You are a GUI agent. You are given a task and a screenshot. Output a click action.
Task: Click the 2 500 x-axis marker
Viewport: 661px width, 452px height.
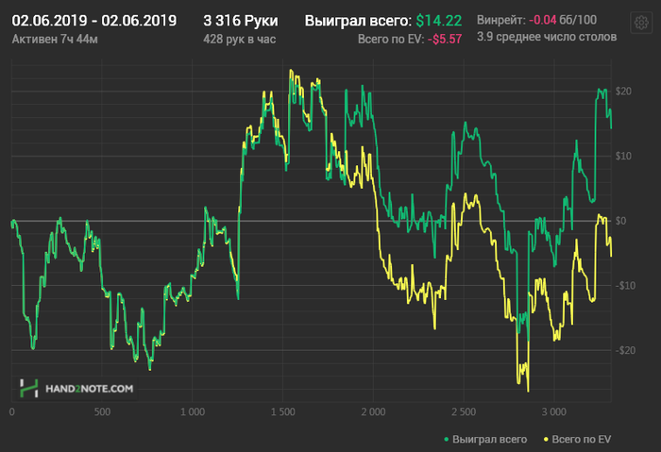pos(463,412)
